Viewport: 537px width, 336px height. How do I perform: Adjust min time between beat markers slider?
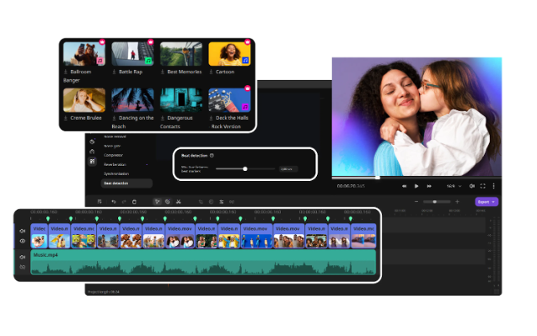click(x=244, y=168)
